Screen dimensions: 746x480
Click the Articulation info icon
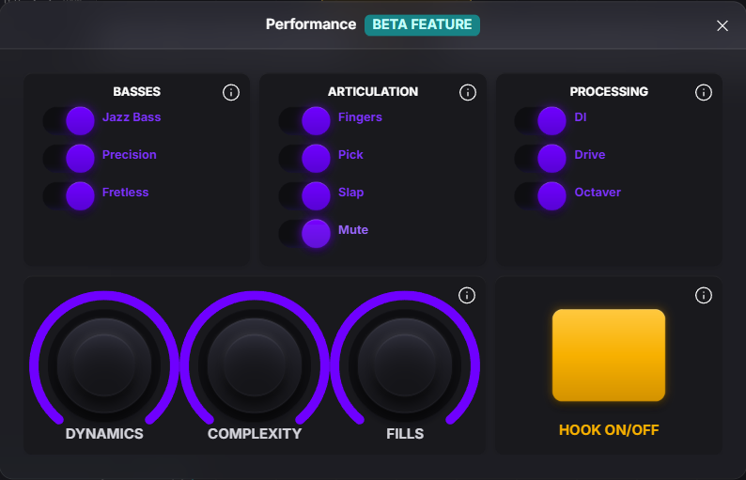pos(468,92)
